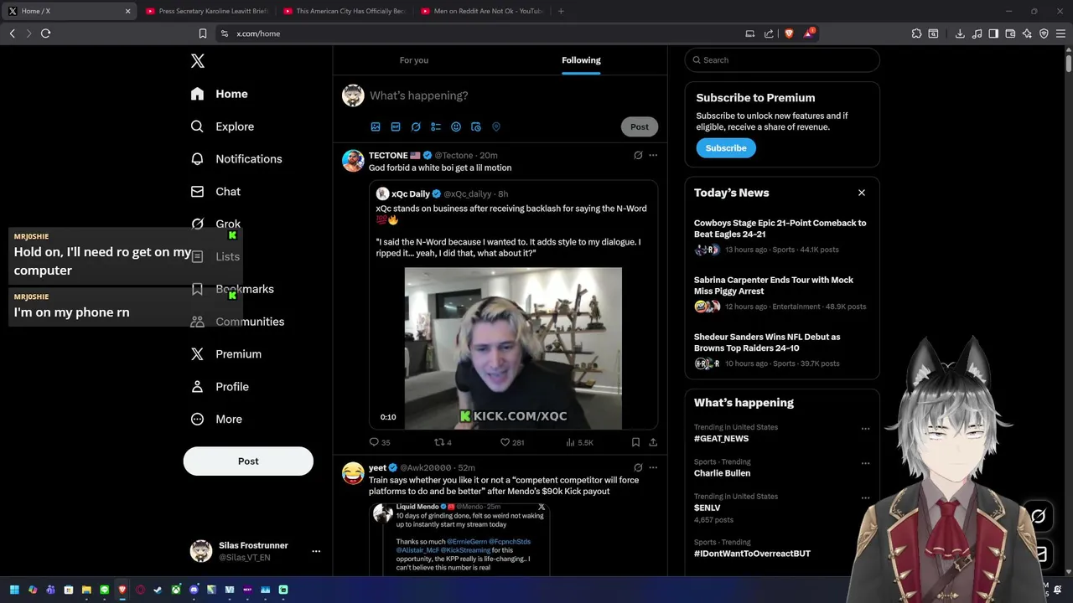Open browser downloads icon
Screen dimensions: 1073x603
pyautogui.click(x=960, y=33)
